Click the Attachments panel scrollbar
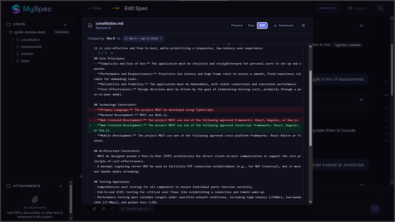Screen dimensions: 395x222 [71, 199]
